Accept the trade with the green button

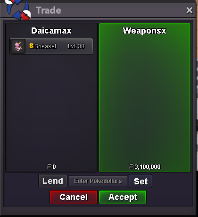(123, 197)
